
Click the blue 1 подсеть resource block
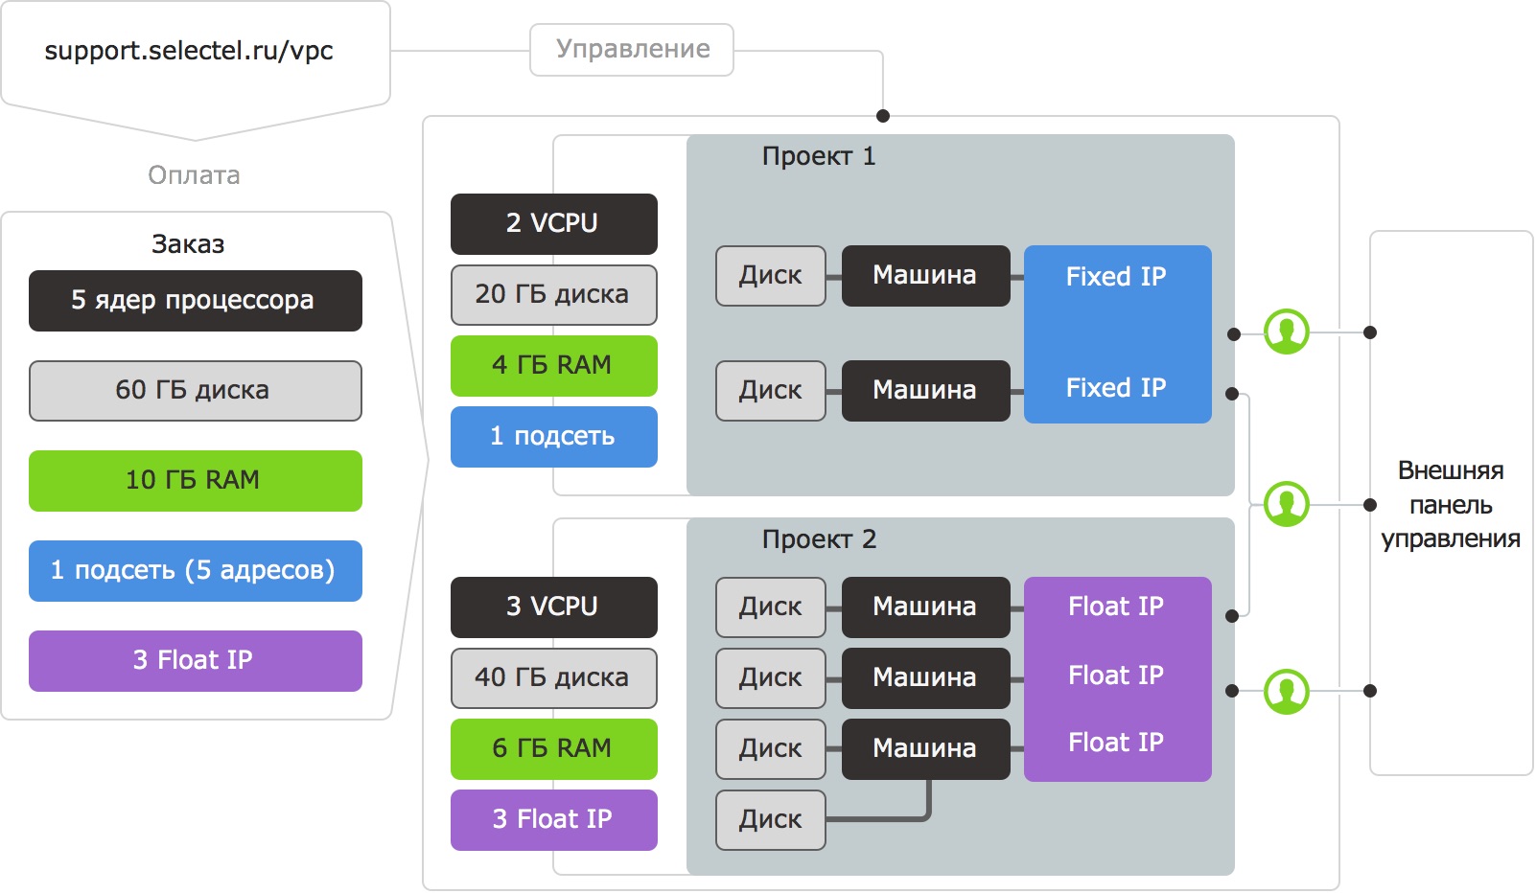[x=554, y=437]
